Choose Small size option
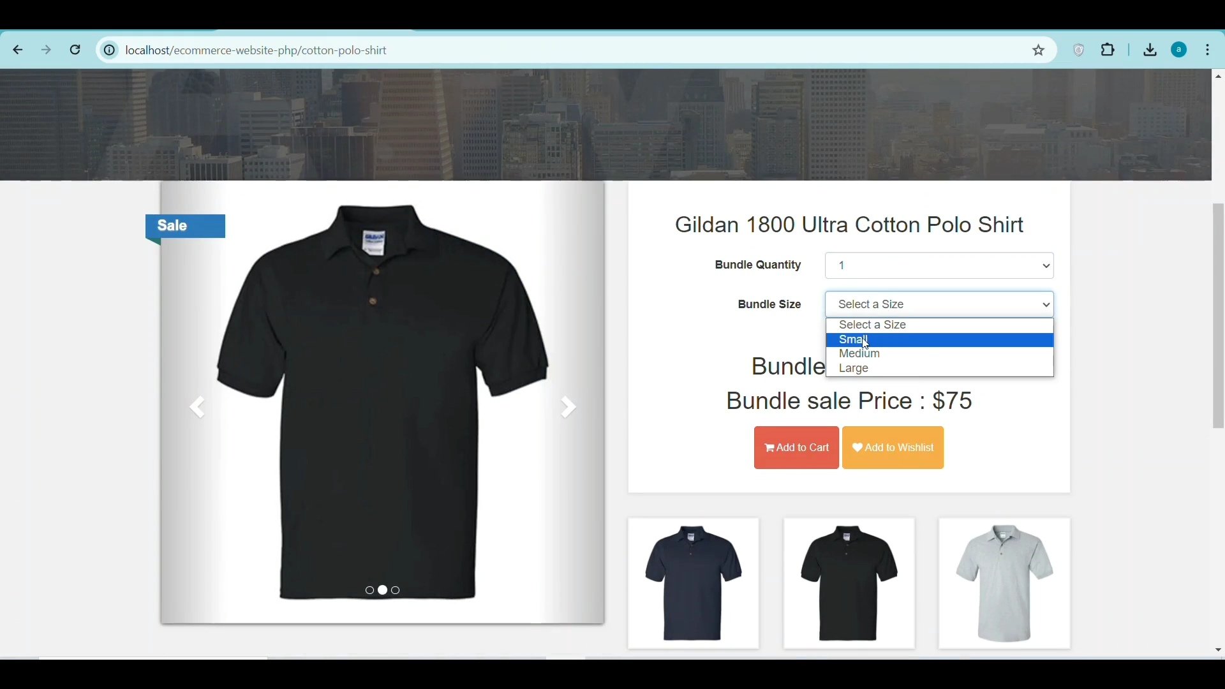This screenshot has height=689, width=1225. click(939, 340)
